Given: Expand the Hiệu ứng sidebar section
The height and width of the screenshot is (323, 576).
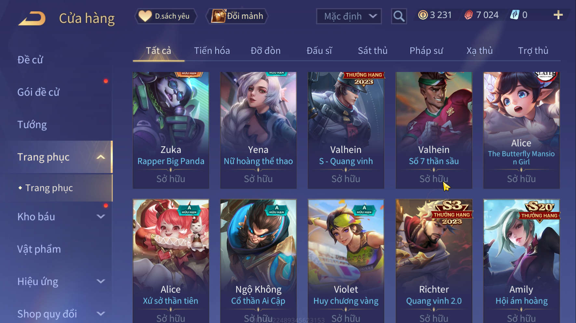Looking at the screenshot, I should click(x=101, y=281).
